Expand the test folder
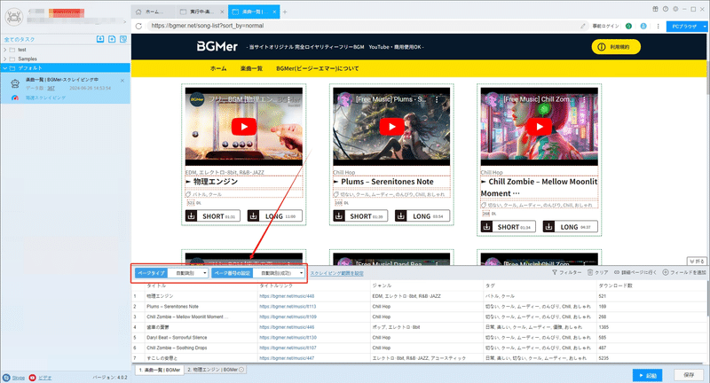 pyautogui.click(x=5, y=50)
